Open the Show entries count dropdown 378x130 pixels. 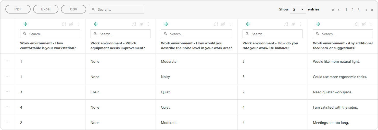pyautogui.click(x=298, y=9)
